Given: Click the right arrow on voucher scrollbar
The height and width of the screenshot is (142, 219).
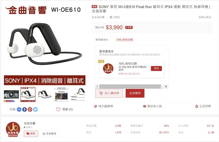Looking at the screenshot, I should pos(166,87).
